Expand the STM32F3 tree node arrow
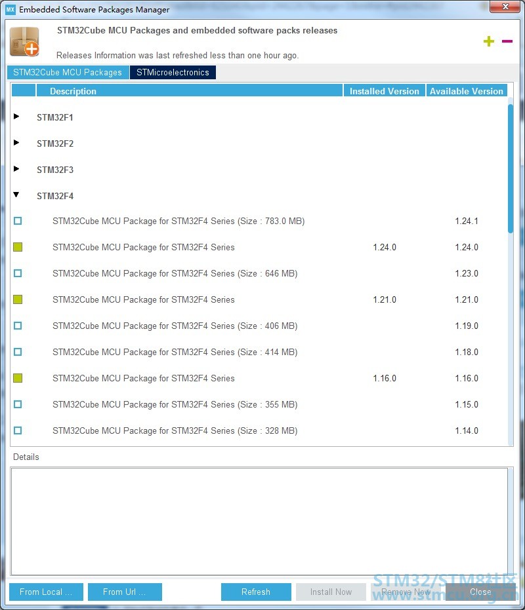Screen dimensions: 525x610 click(16, 168)
